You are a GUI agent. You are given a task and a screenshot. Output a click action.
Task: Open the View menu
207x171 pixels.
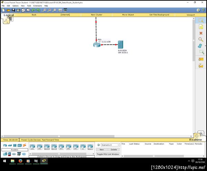pos(23,6)
